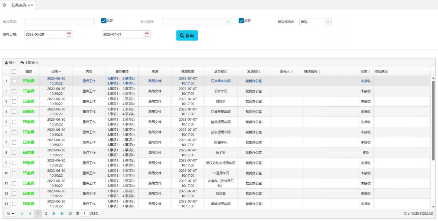
Task: Open the page size dropdown showing 20
Action: coord(10,213)
